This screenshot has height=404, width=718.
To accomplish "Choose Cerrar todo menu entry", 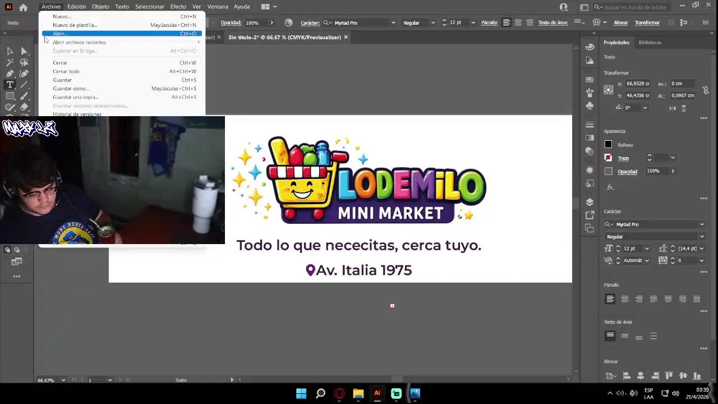I will tap(122, 71).
